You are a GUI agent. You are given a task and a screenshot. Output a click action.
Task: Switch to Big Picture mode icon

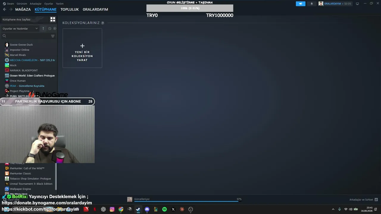tap(357, 4)
